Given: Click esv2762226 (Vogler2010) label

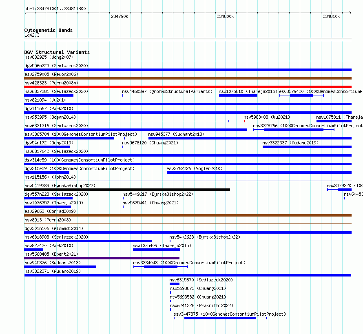Looking at the screenshot, I should tap(195, 168).
